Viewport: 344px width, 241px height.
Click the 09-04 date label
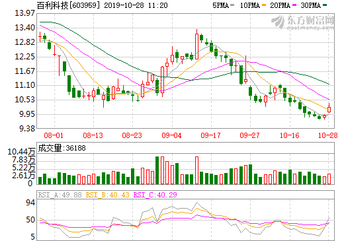[171, 135]
